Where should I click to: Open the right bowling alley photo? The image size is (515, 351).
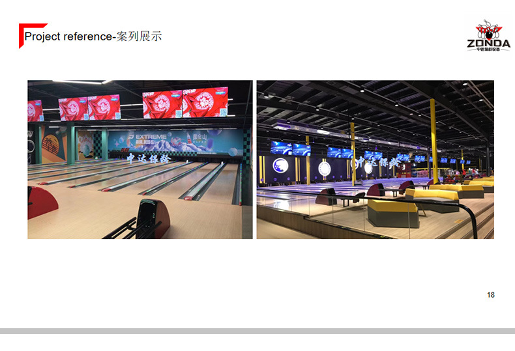pyautogui.click(x=375, y=160)
